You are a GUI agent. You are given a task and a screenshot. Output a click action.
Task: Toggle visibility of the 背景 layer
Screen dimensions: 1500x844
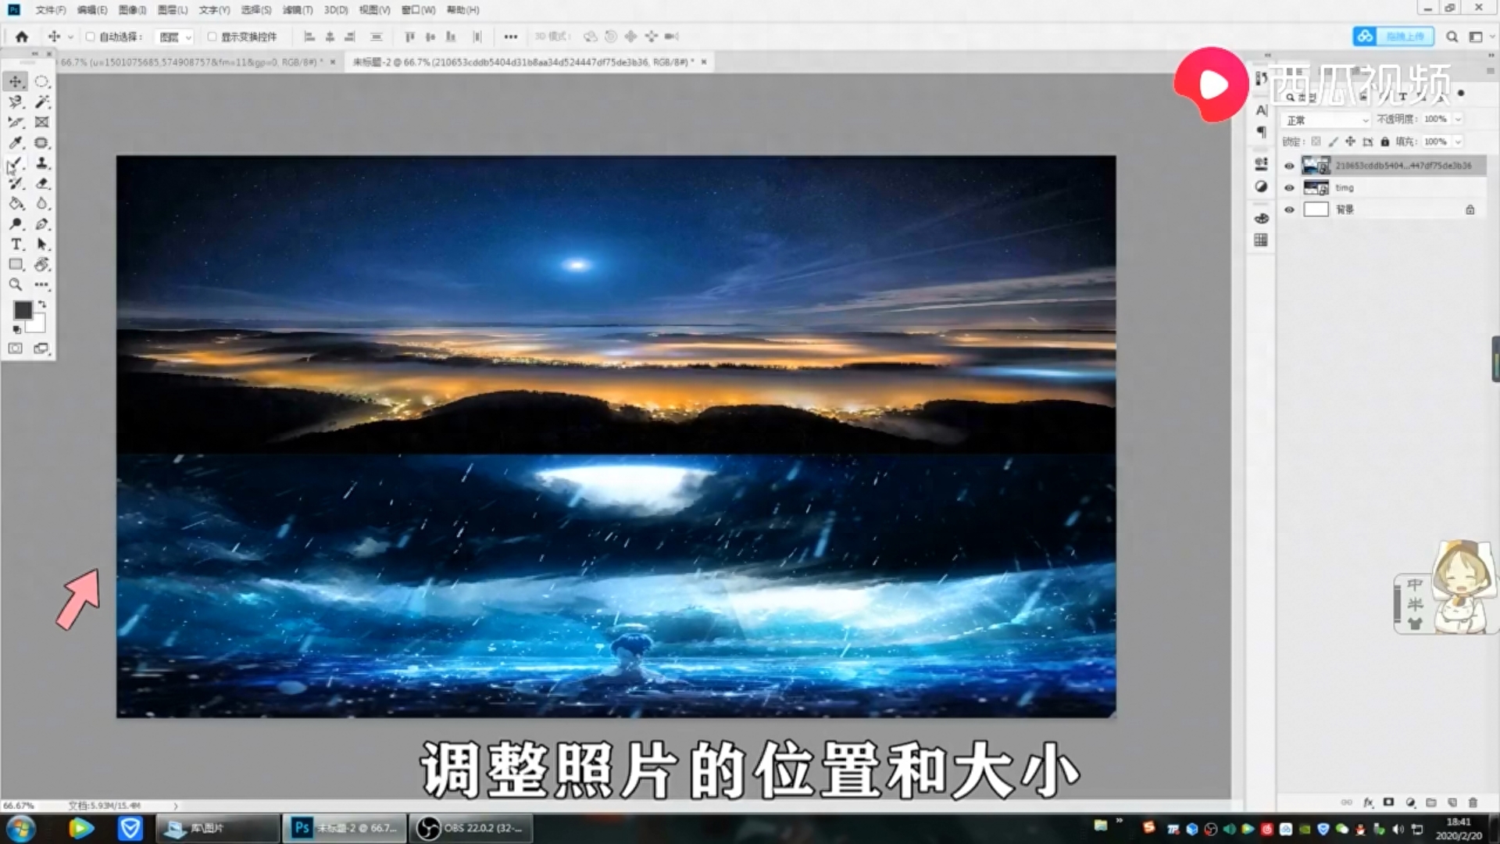click(x=1290, y=209)
